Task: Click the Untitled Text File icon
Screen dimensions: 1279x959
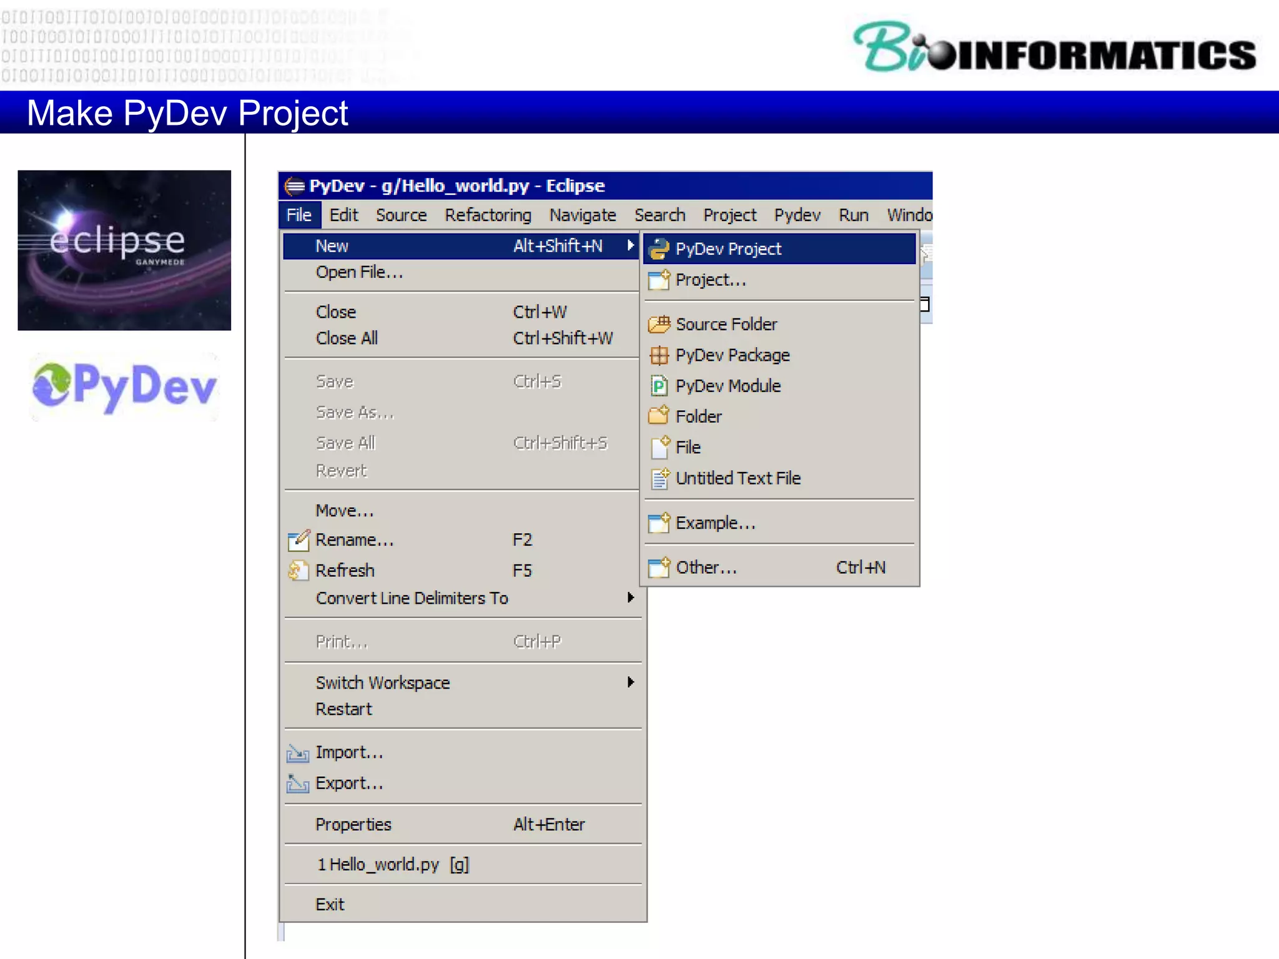Action: coord(660,478)
